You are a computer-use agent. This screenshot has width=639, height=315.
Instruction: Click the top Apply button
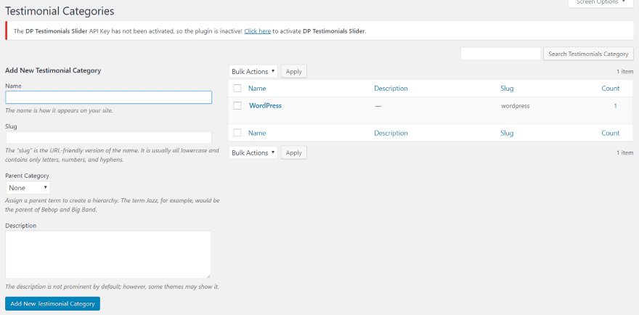click(x=293, y=71)
